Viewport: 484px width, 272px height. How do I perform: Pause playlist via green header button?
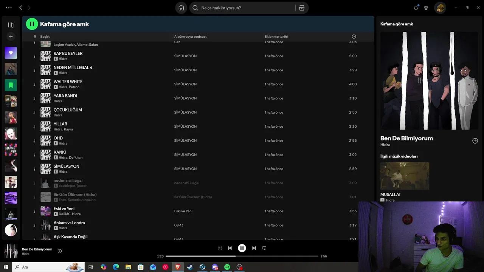click(32, 24)
